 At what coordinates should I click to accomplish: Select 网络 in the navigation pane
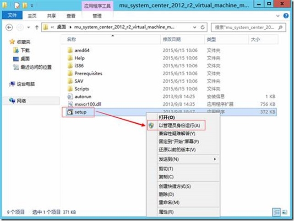click(22, 101)
